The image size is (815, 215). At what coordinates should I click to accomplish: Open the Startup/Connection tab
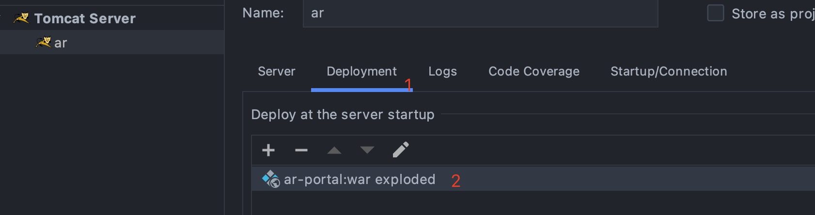point(668,72)
